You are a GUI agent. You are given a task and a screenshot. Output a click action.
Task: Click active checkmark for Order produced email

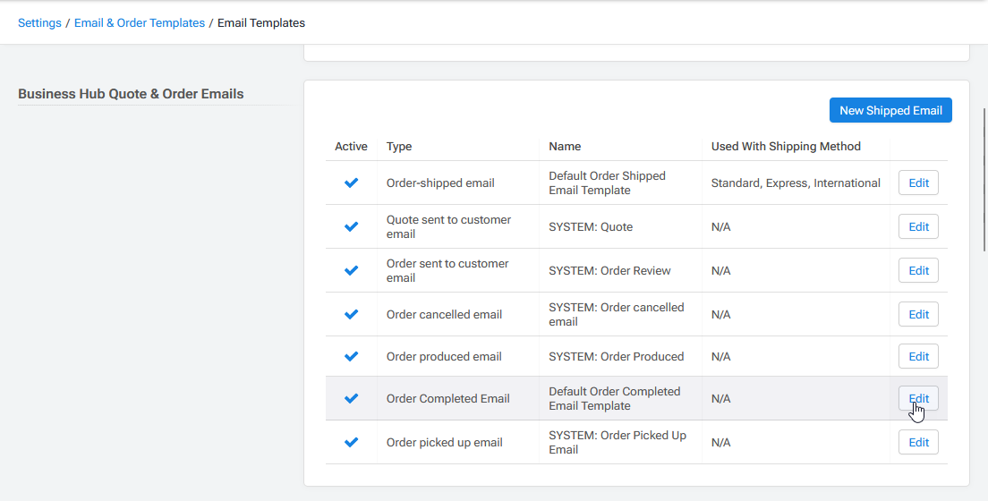(x=351, y=357)
